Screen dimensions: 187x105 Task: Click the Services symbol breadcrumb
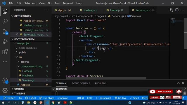134,16
